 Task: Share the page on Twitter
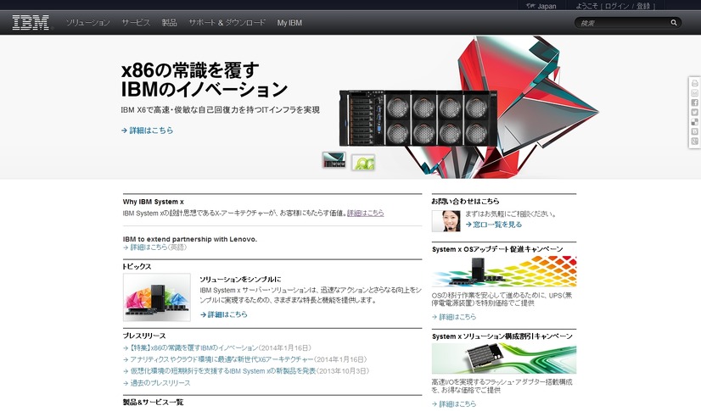694,113
